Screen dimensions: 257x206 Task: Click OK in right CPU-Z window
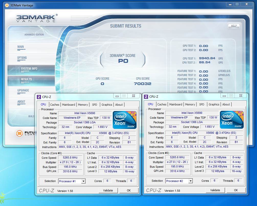click(x=236, y=190)
